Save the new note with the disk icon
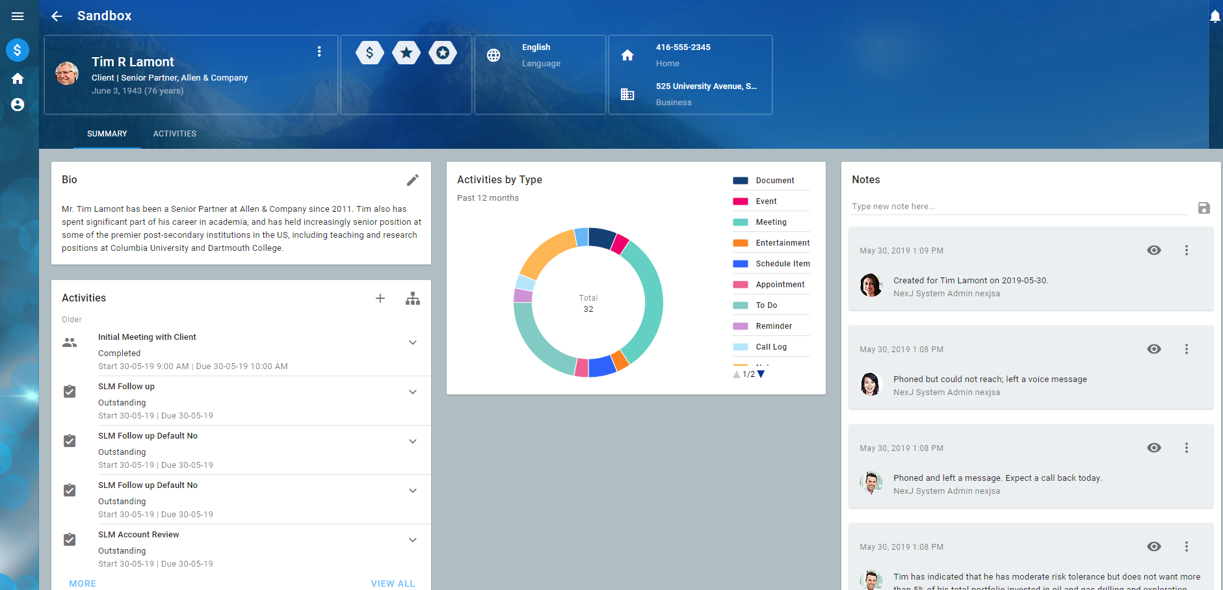Image resolution: width=1223 pixels, height=590 pixels. pos(1203,208)
